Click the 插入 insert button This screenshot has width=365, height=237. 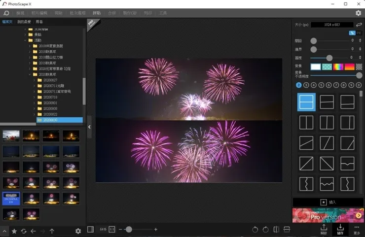coord(328,202)
